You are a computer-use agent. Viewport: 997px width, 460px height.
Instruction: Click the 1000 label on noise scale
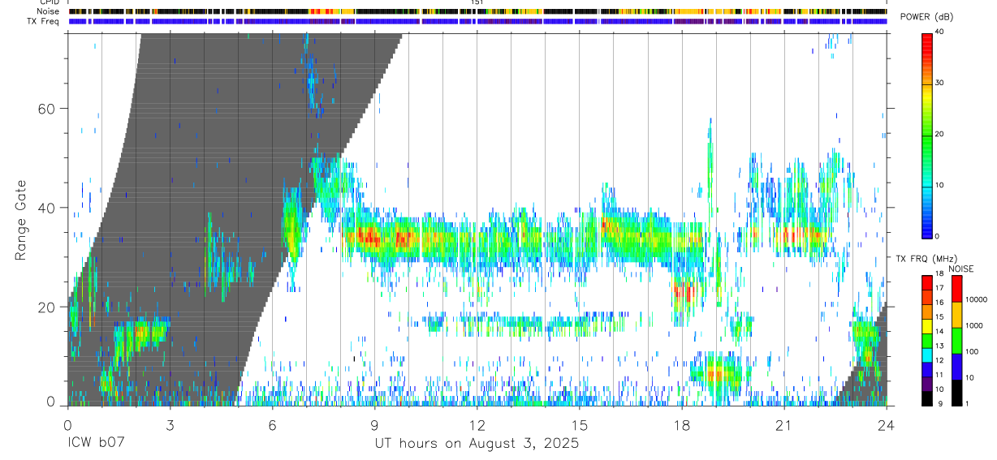[973, 325]
